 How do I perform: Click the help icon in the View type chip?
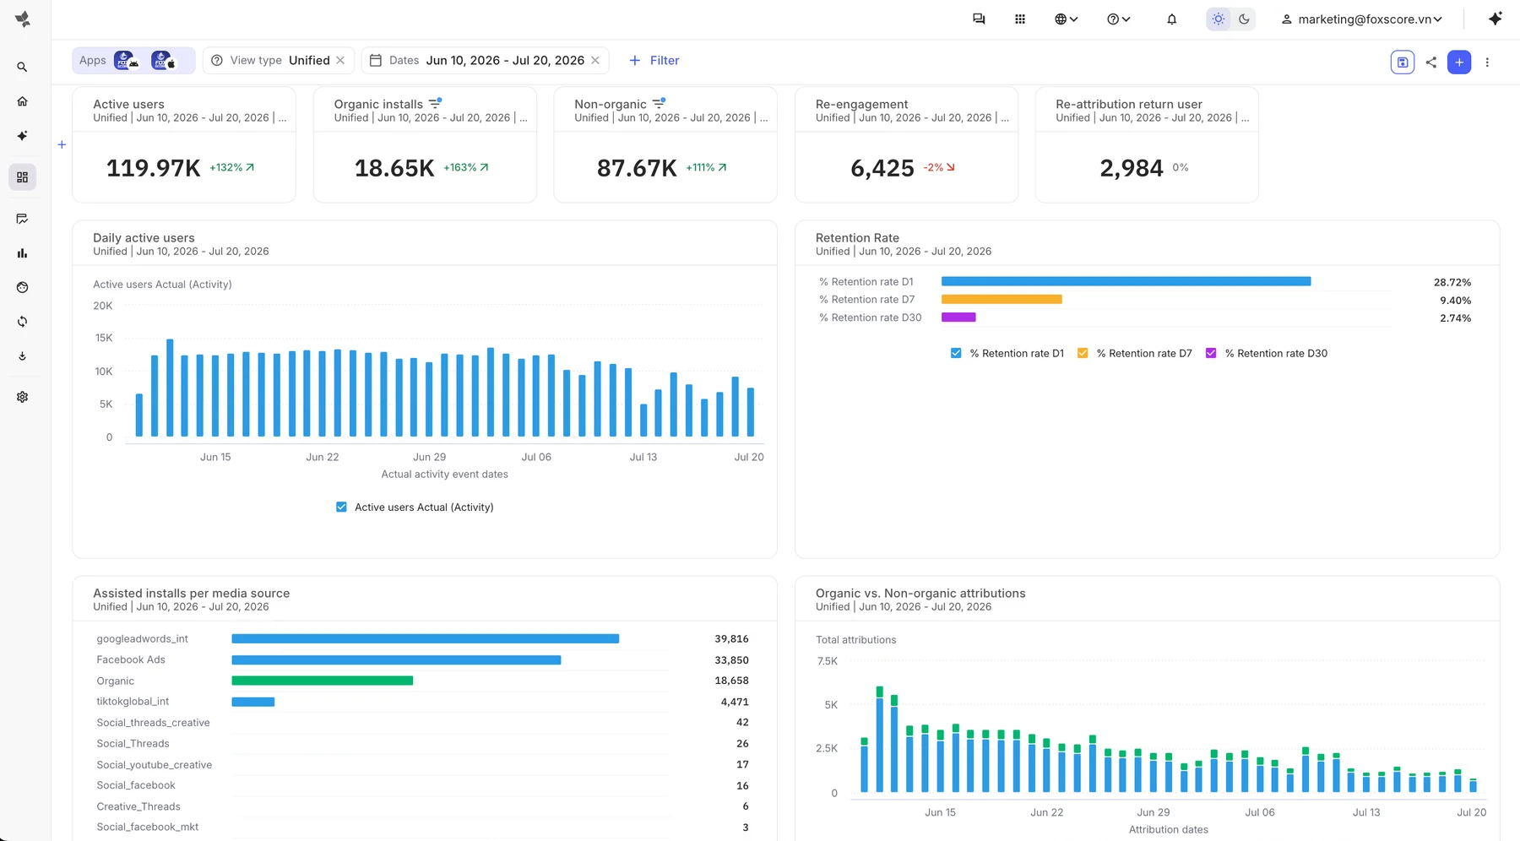tap(217, 60)
